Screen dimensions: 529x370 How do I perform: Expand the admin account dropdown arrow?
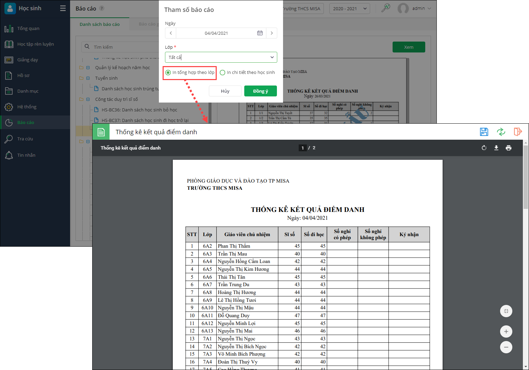429,9
